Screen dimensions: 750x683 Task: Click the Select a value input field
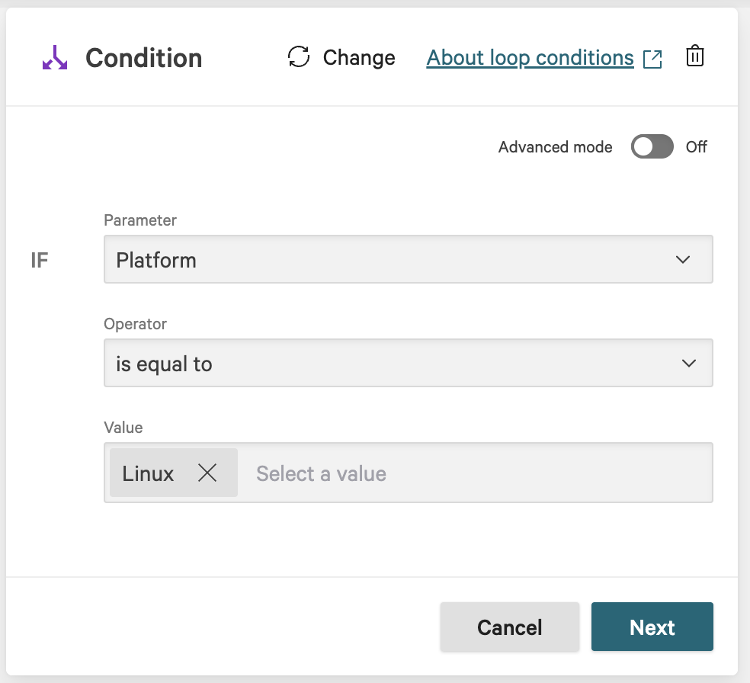473,473
